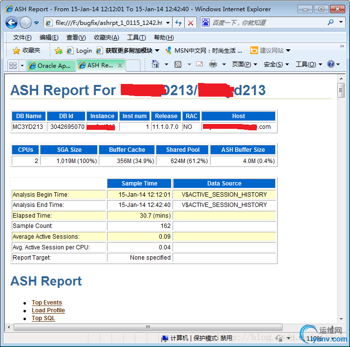Click the browser Back arrow button
The height and width of the screenshot is (347, 350).
[11, 23]
